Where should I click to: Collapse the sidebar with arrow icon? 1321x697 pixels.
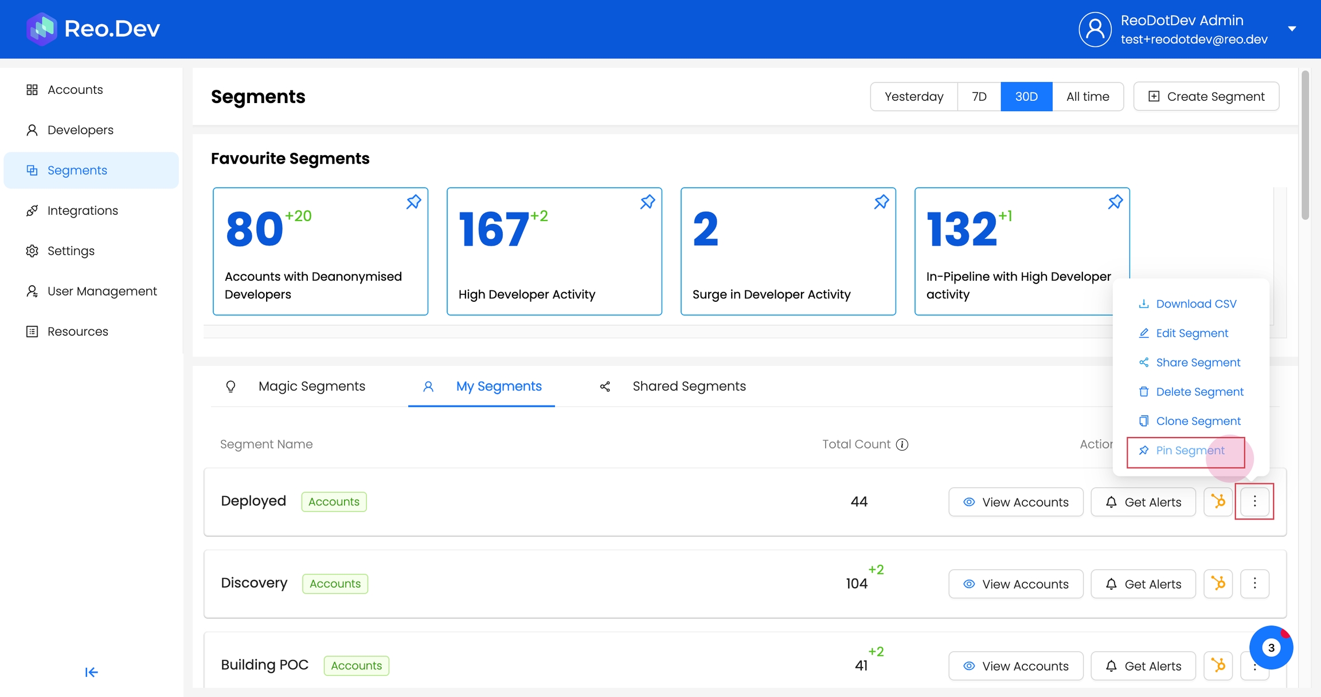[91, 672]
